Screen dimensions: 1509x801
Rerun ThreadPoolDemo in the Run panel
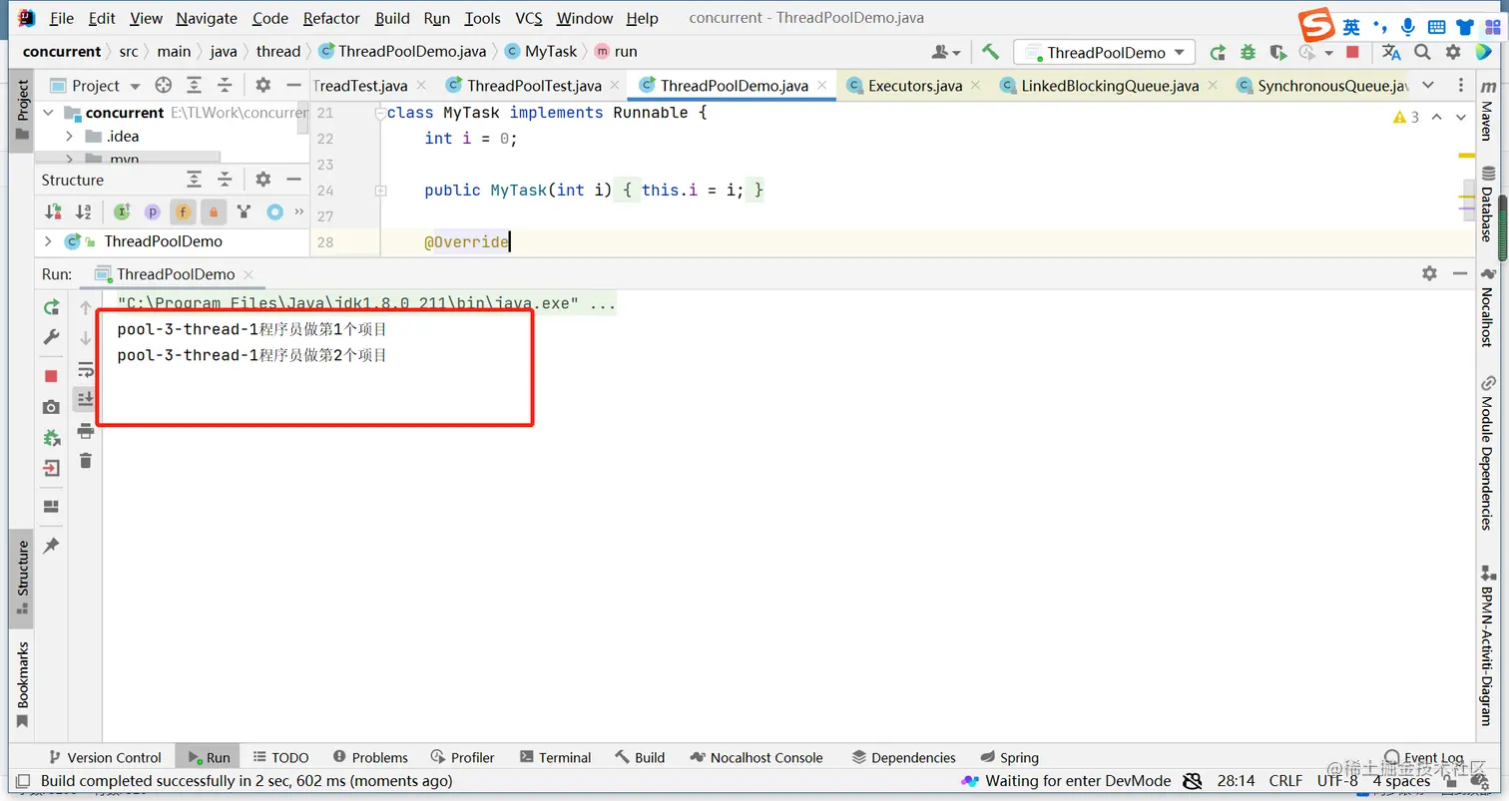pos(51,307)
